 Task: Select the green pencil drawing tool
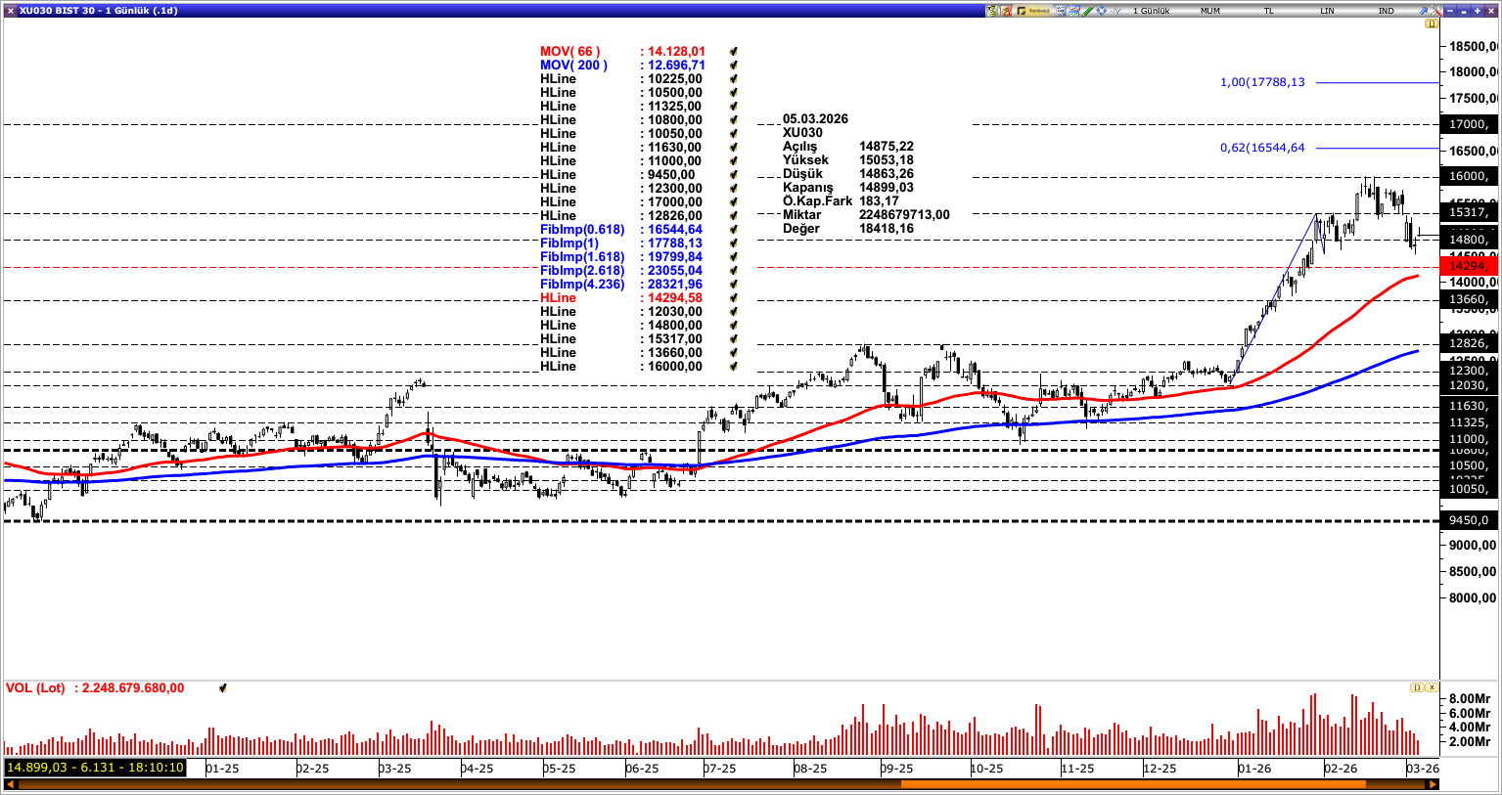[1088, 11]
